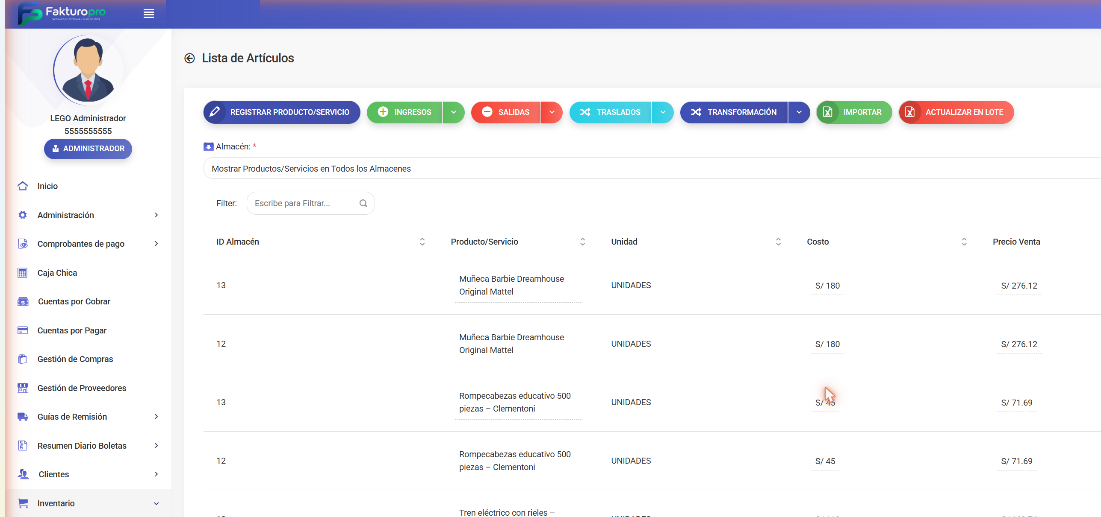Collapse the Inventario submenu chevron
The height and width of the screenshot is (517, 1101).
click(156, 503)
